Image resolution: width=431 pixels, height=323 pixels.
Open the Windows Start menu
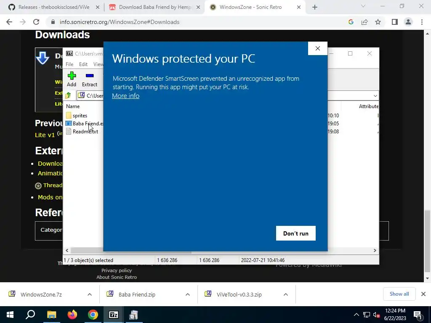(10, 315)
